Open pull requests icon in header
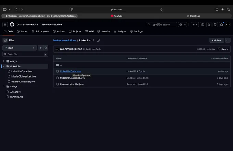233x151 pixels. [x=209, y=25]
